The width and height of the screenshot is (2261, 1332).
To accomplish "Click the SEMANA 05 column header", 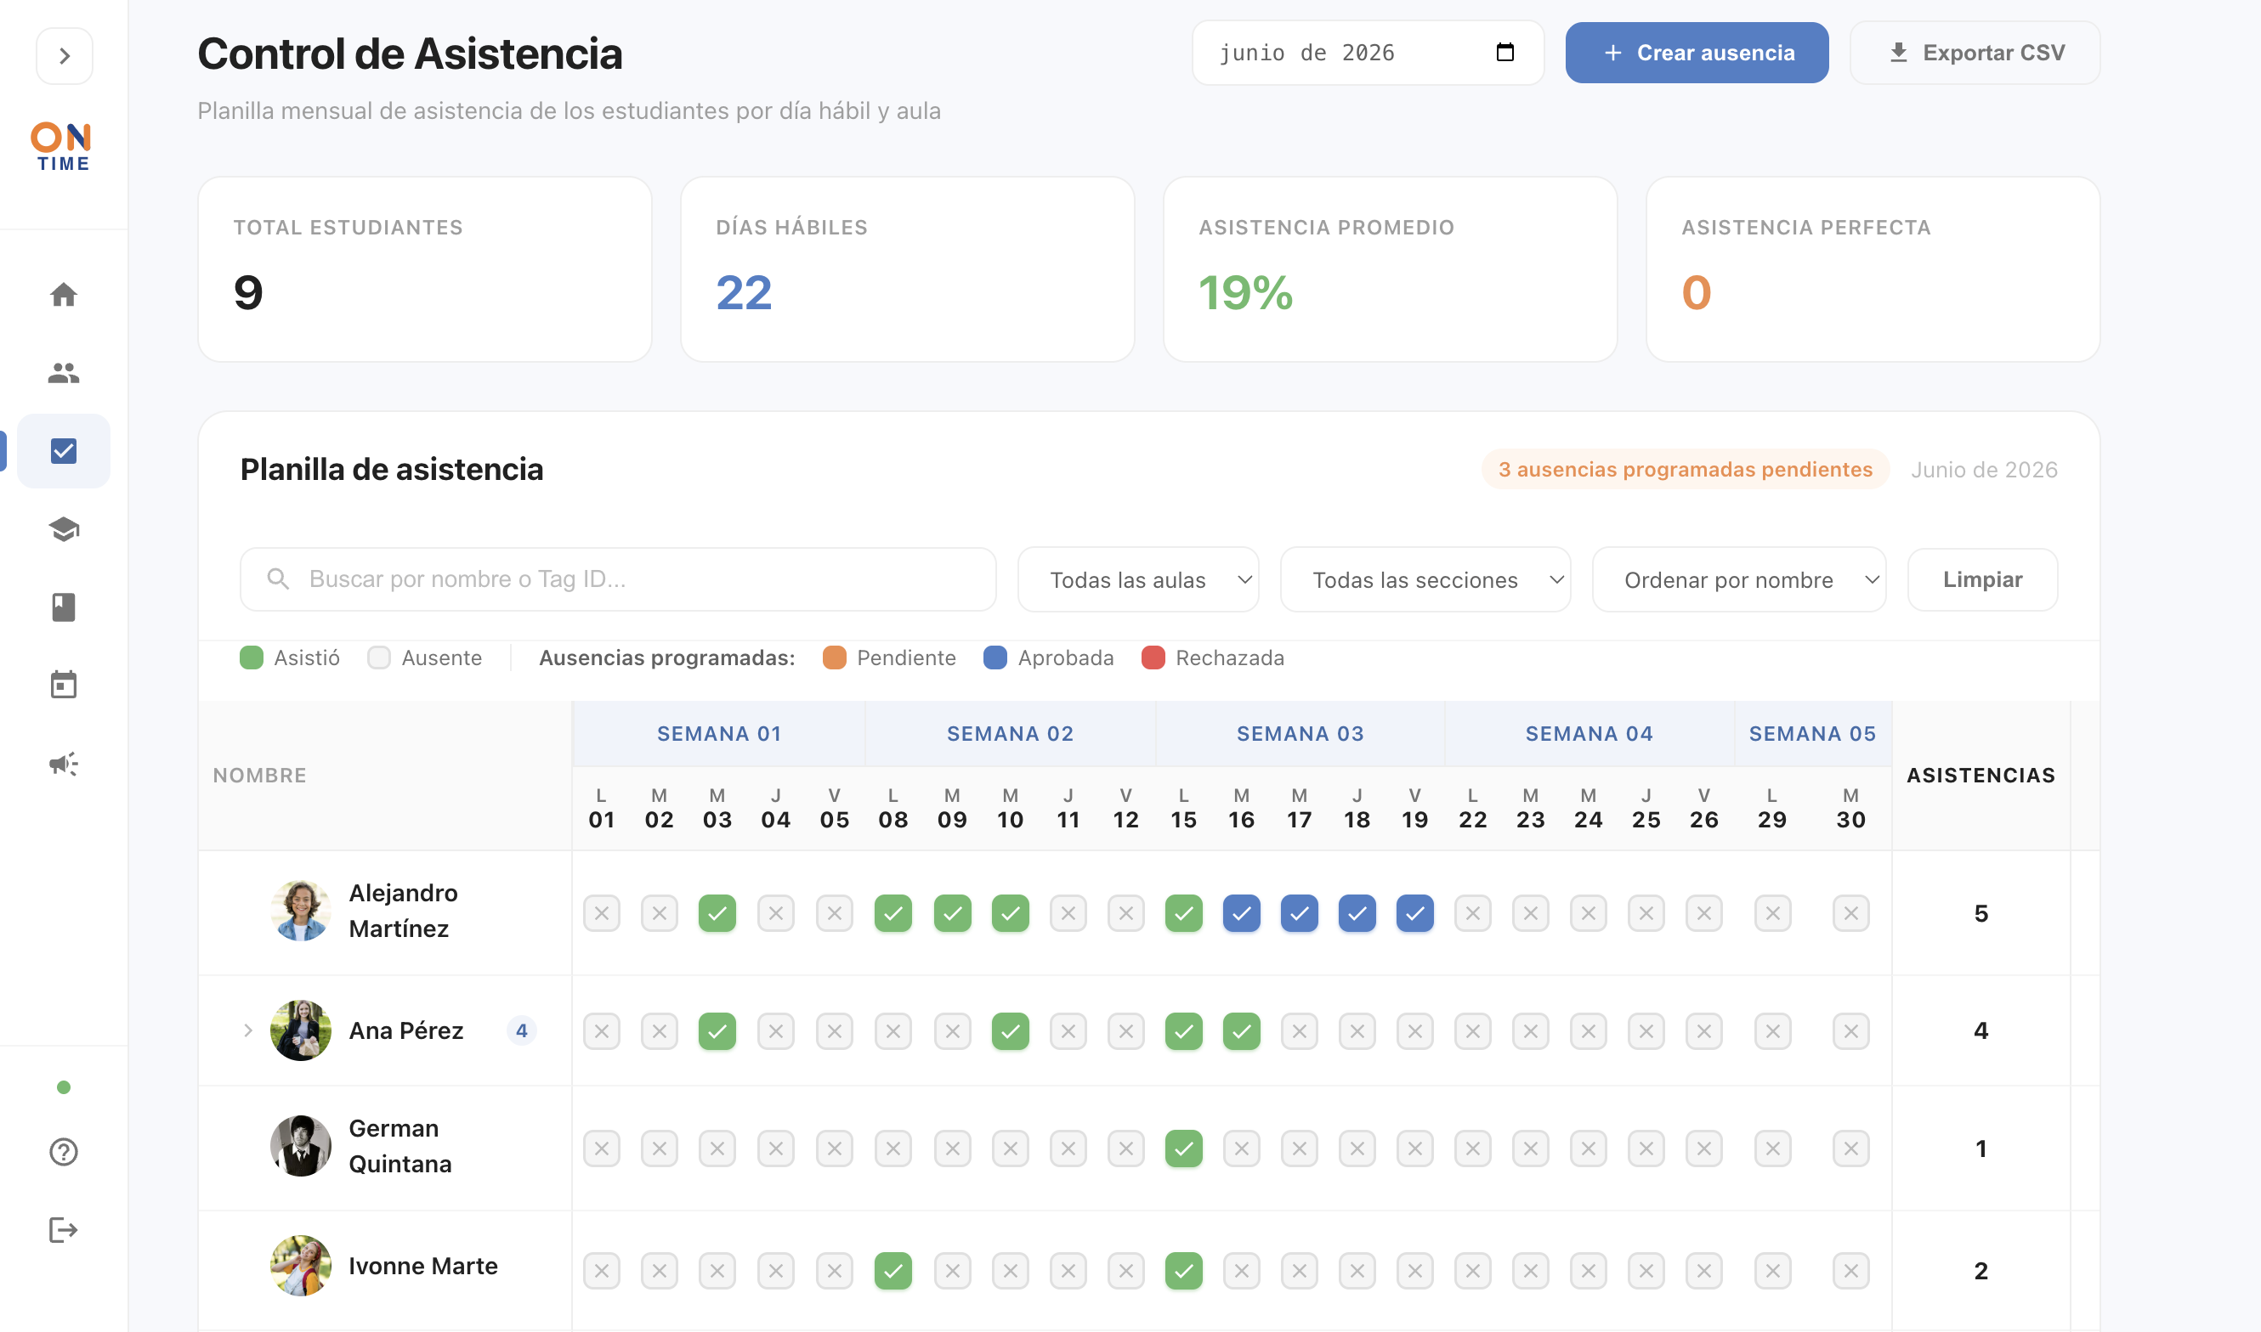I will [1813, 734].
